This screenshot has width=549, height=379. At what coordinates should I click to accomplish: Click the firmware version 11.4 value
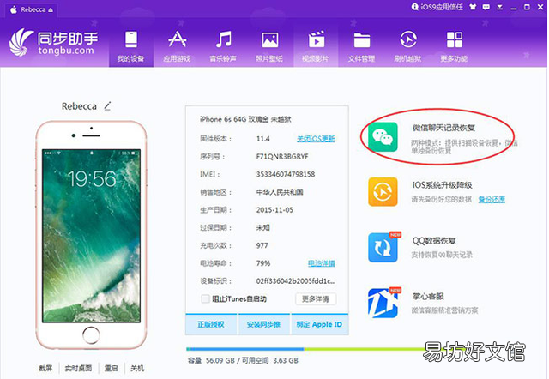(x=263, y=139)
